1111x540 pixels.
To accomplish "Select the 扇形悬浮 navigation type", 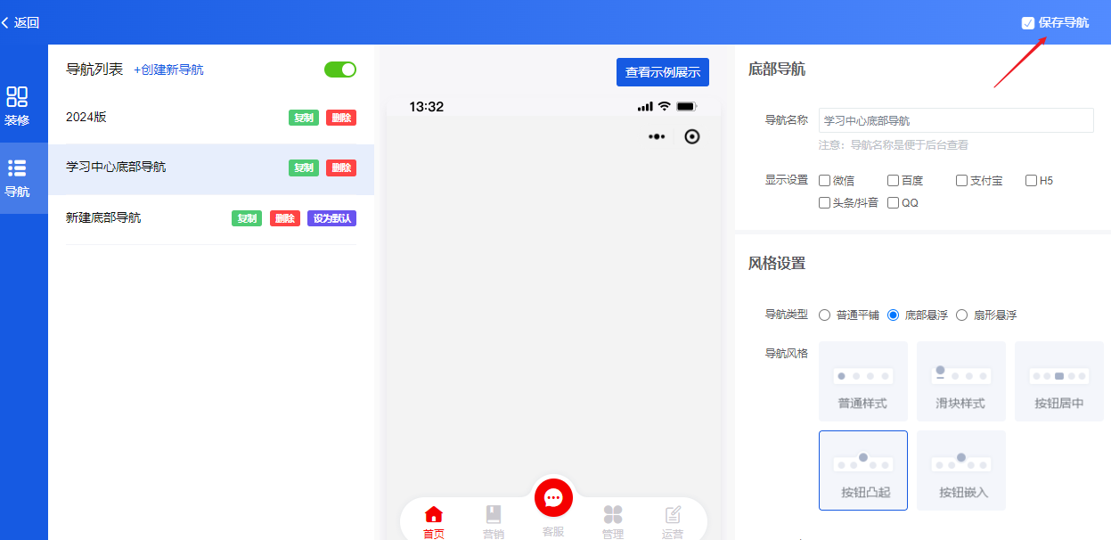I will coord(961,315).
